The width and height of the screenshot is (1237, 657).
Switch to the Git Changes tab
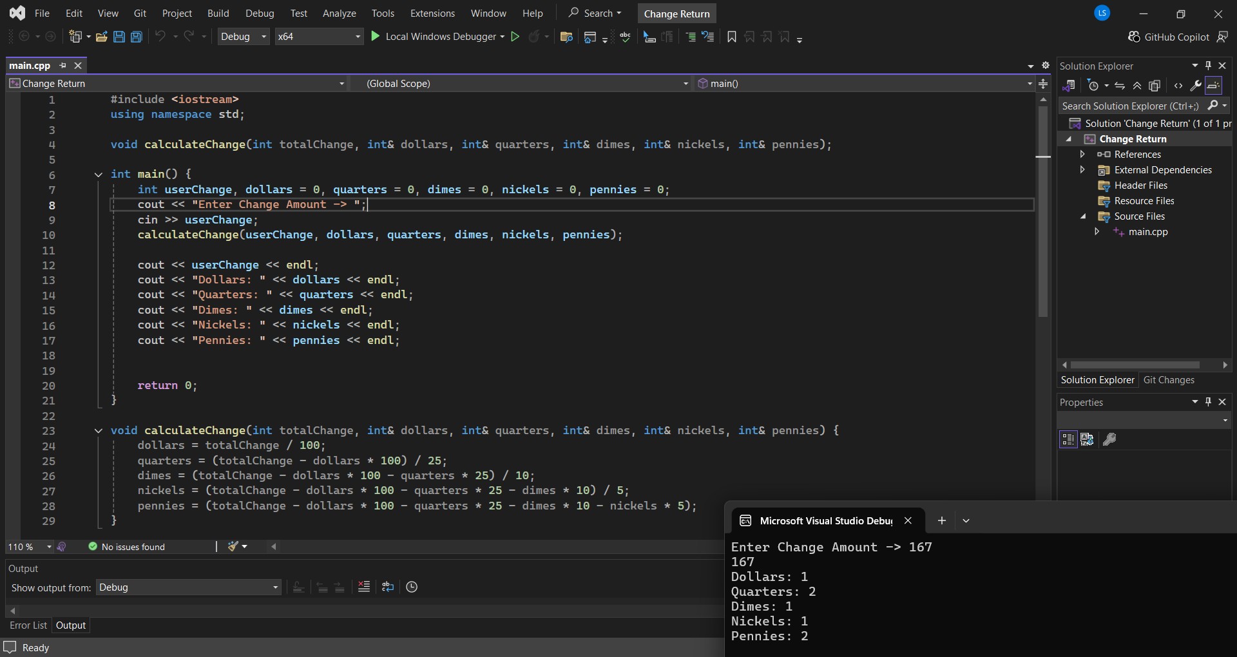click(1169, 380)
